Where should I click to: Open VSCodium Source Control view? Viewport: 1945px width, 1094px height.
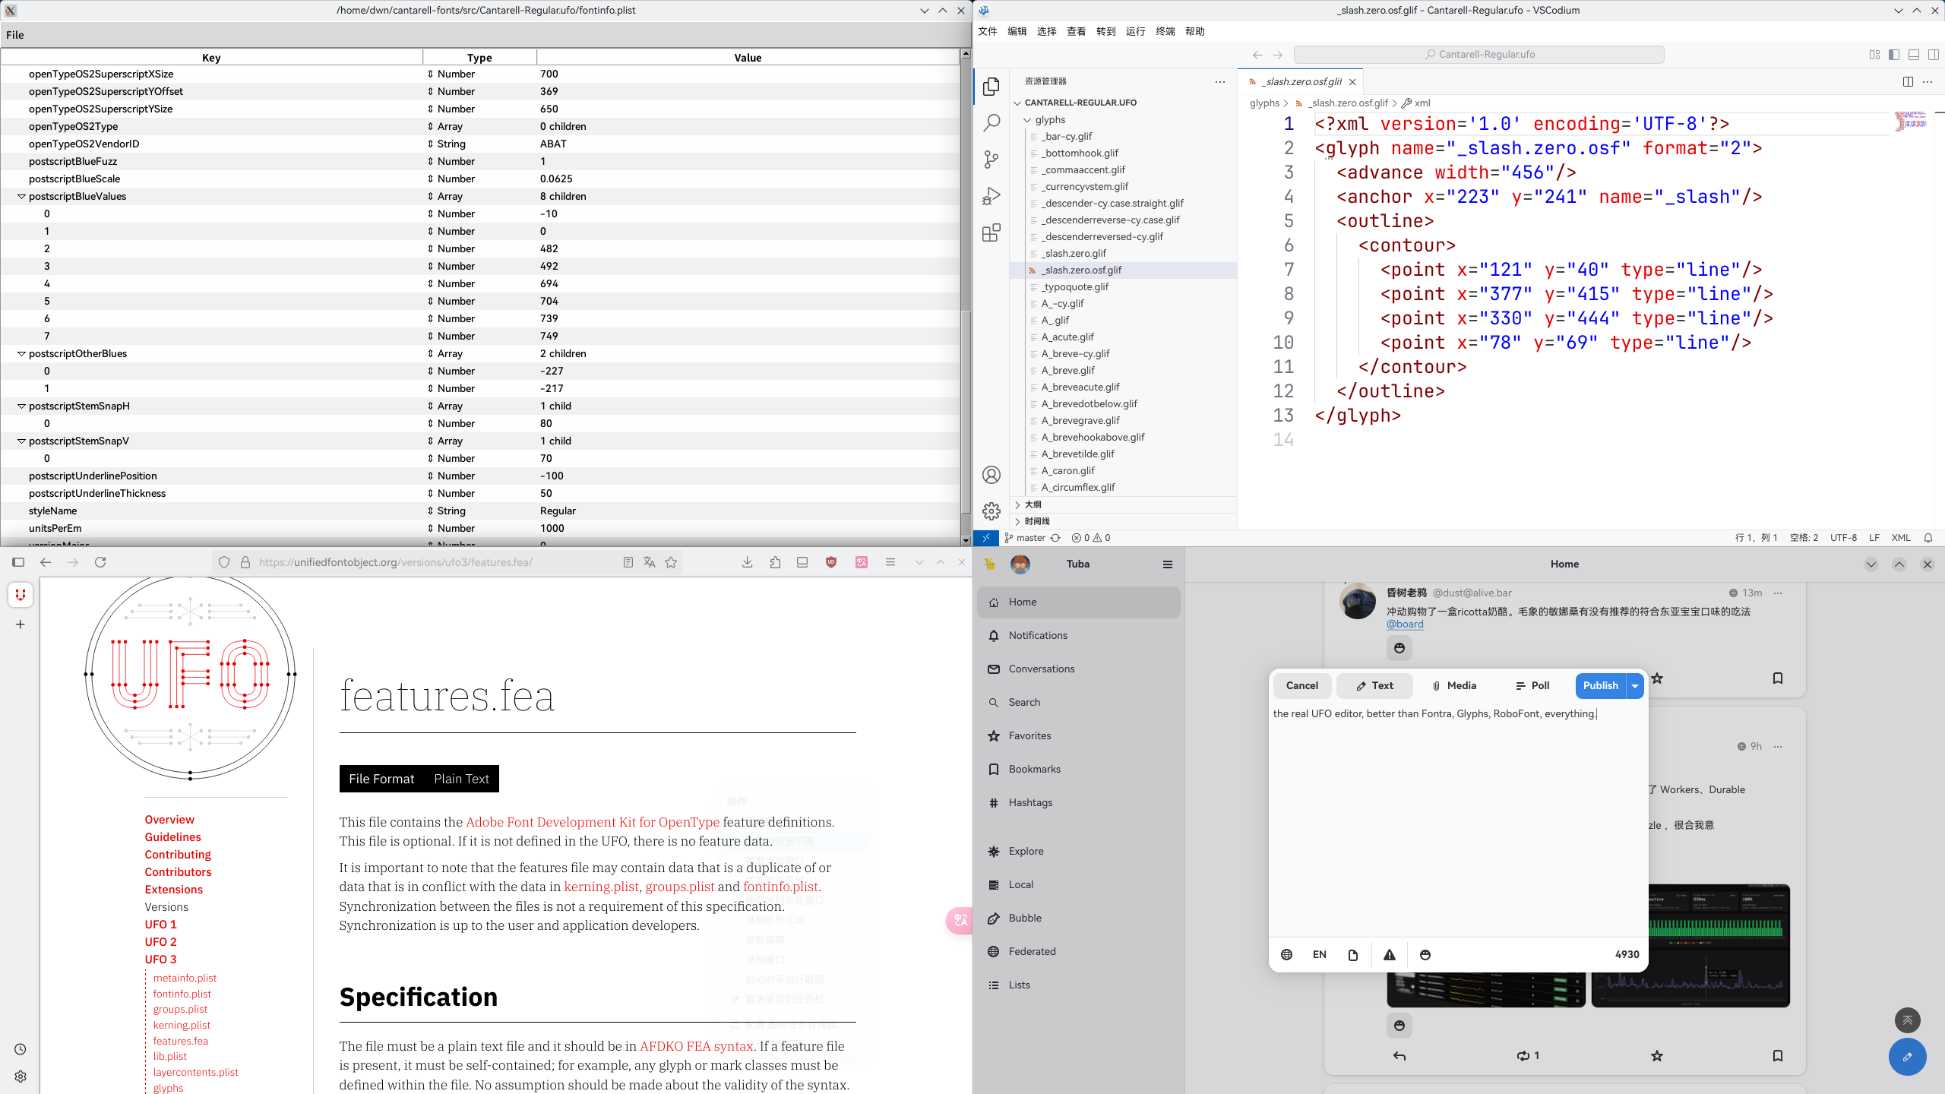[991, 160]
